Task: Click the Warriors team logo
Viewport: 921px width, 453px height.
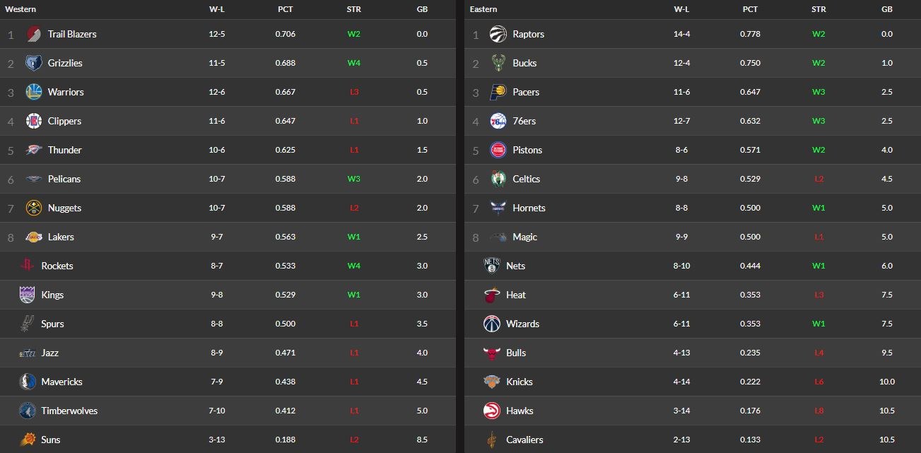Action: [x=33, y=92]
